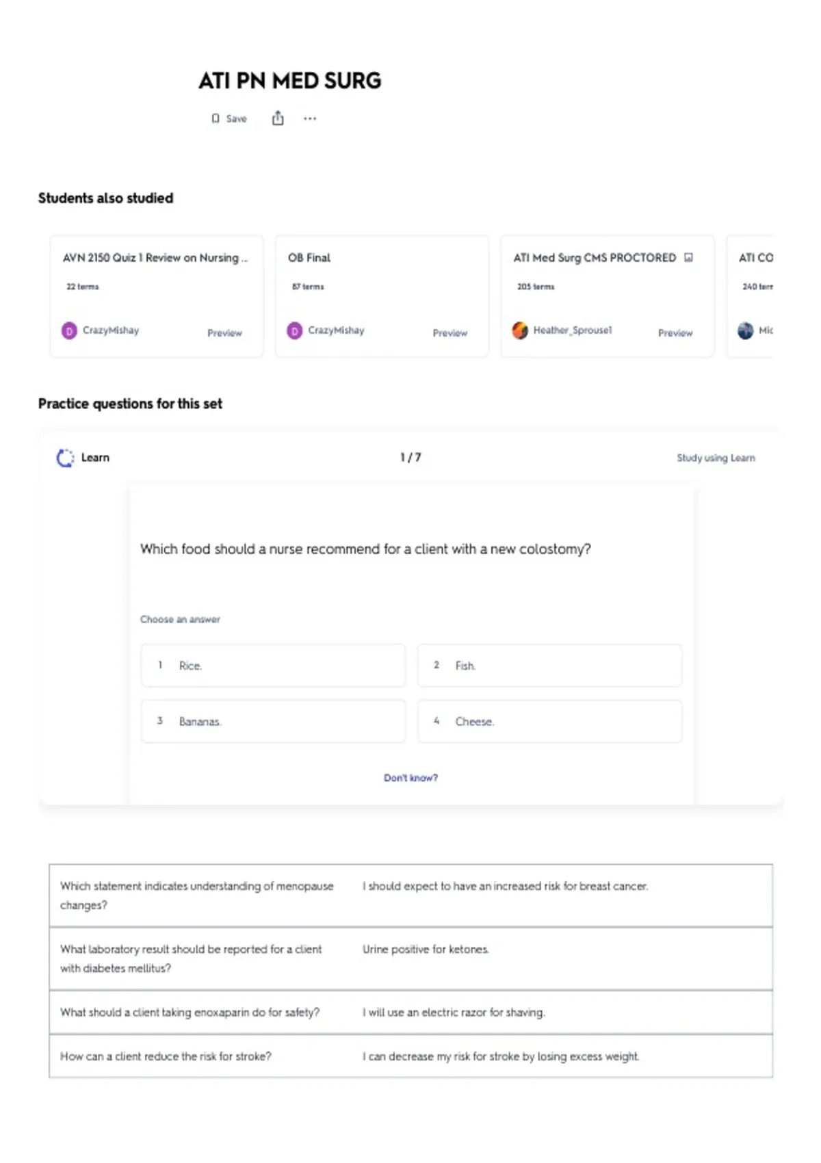Click the Save bookmark icon
The image size is (821, 1163).
pyautogui.click(x=216, y=119)
